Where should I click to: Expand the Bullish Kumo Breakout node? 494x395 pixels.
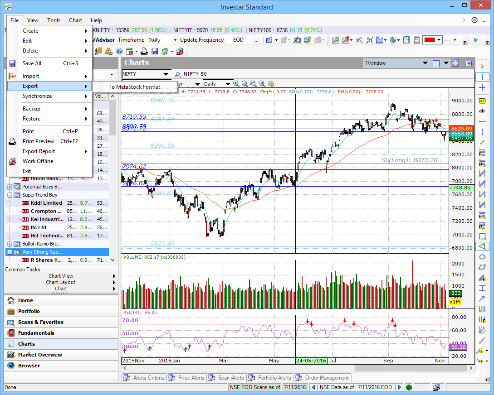[10, 244]
